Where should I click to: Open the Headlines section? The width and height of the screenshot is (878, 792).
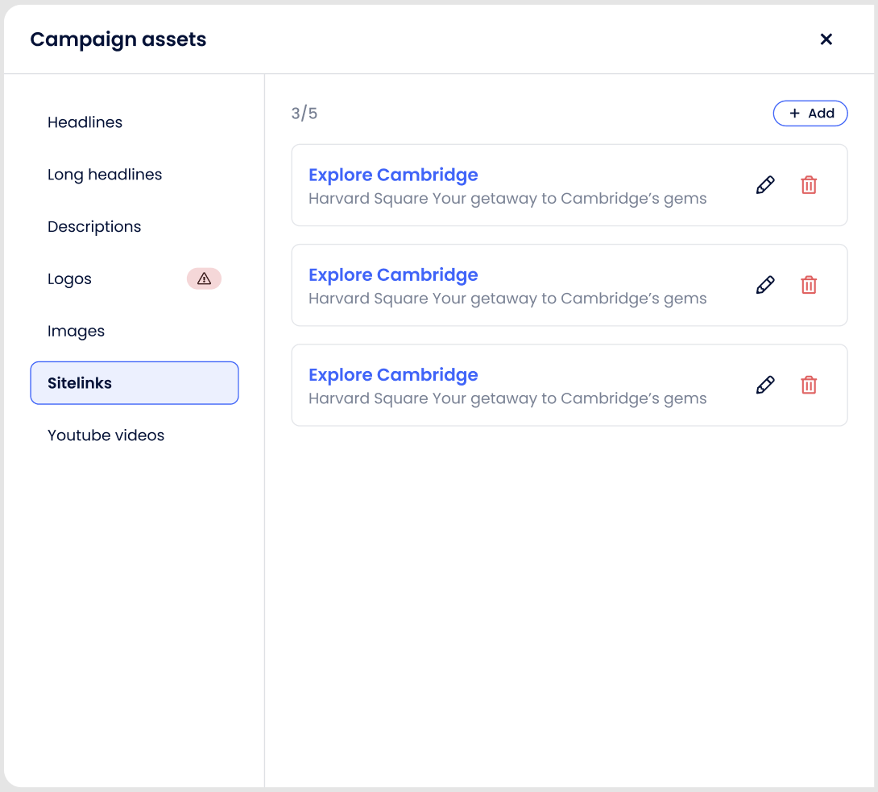click(85, 122)
